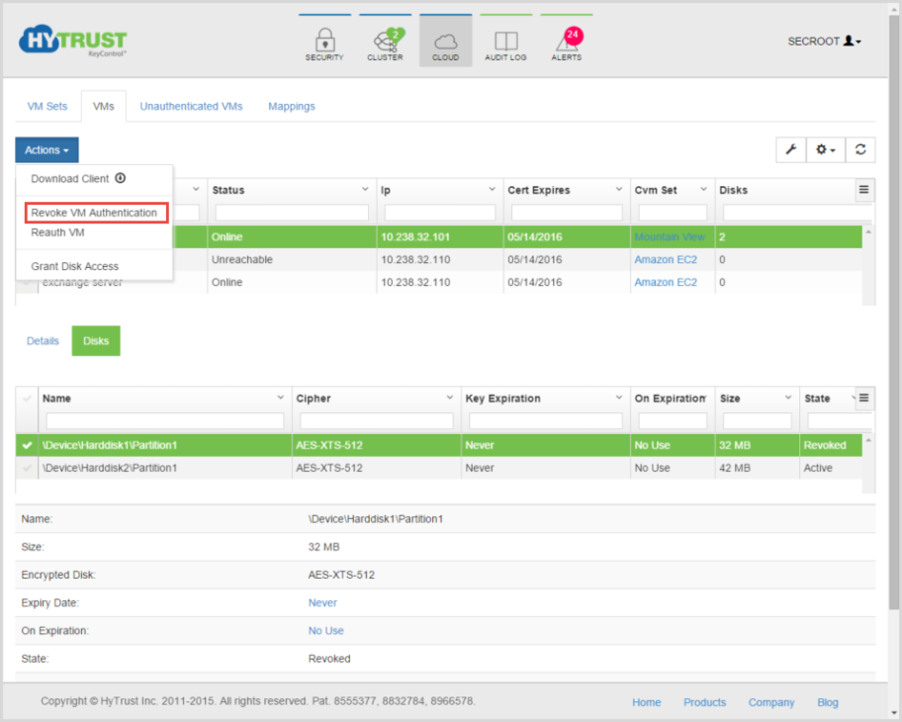Click the Download Client info icon
Viewport: 902px width, 722px height.
[121, 178]
